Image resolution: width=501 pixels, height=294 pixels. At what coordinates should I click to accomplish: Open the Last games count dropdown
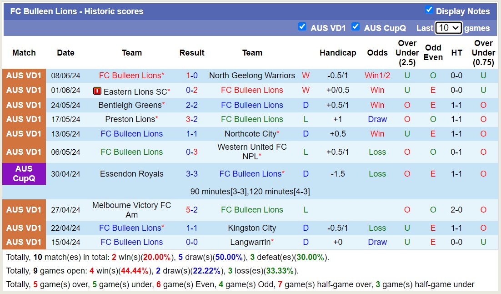coord(449,28)
